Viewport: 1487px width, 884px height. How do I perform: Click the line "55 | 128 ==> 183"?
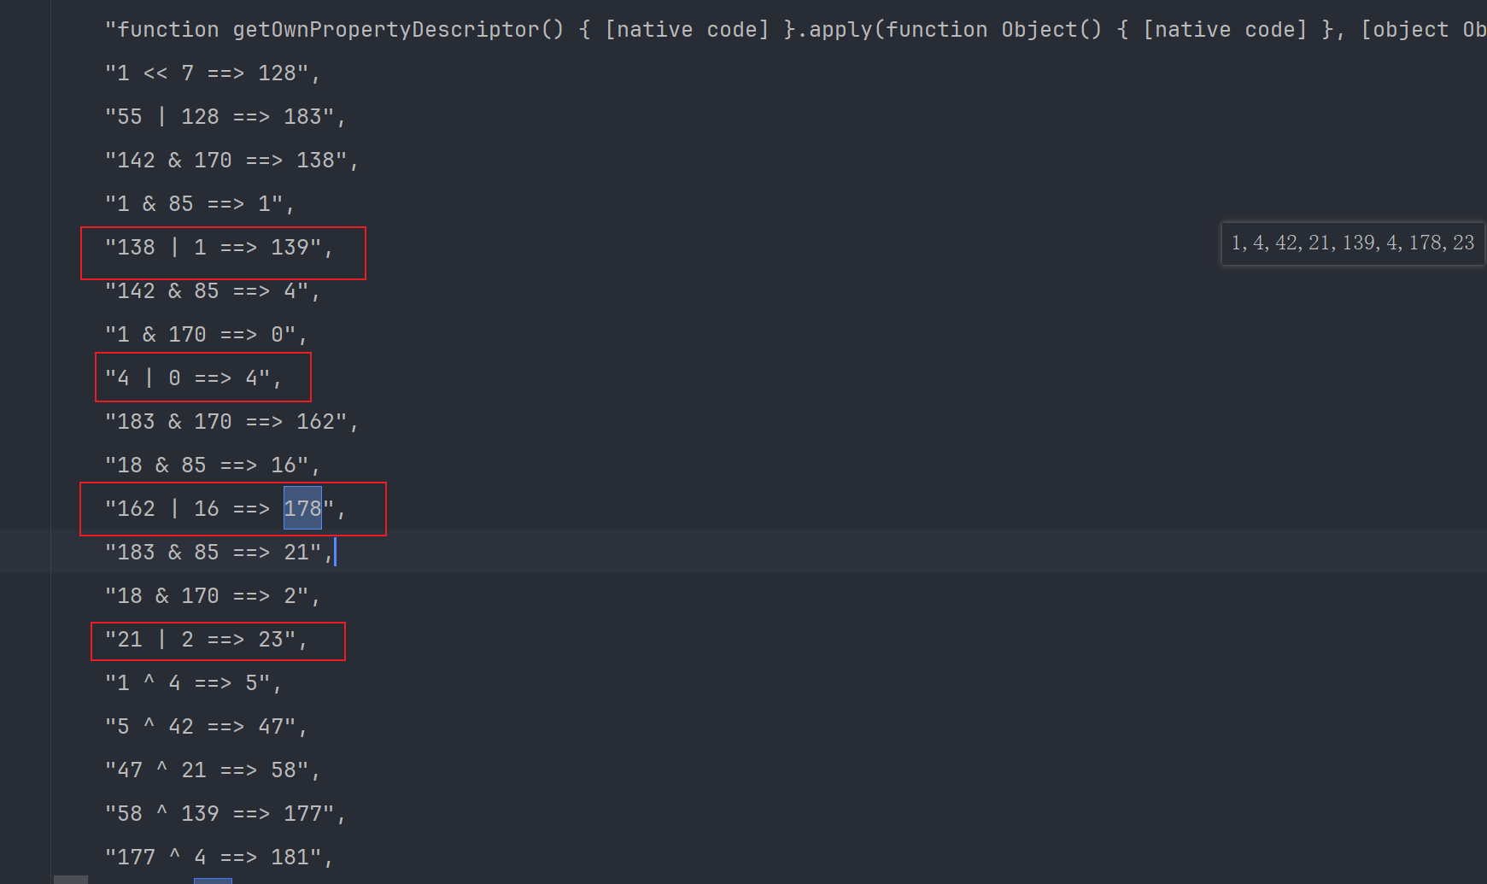pyautogui.click(x=225, y=117)
